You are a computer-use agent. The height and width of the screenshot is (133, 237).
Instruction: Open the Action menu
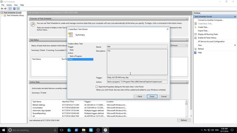[x=9, y=5]
